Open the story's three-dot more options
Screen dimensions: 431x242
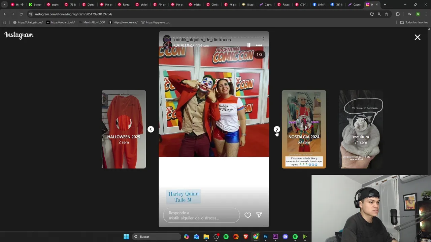259,45
